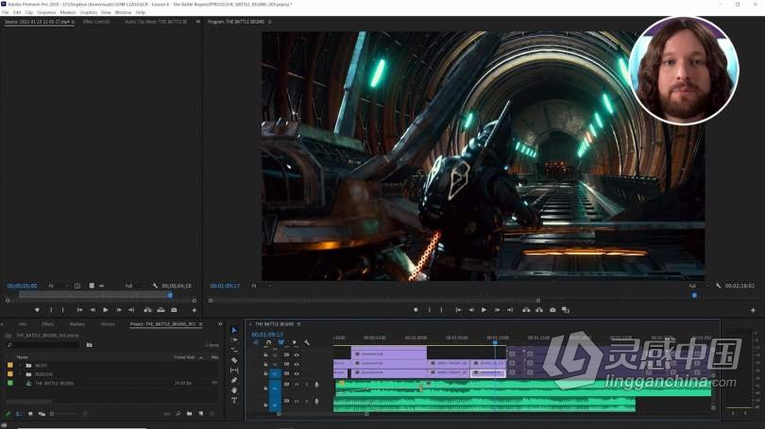Mark In point in Program monitor
This screenshot has height=429, width=765.
point(430,309)
